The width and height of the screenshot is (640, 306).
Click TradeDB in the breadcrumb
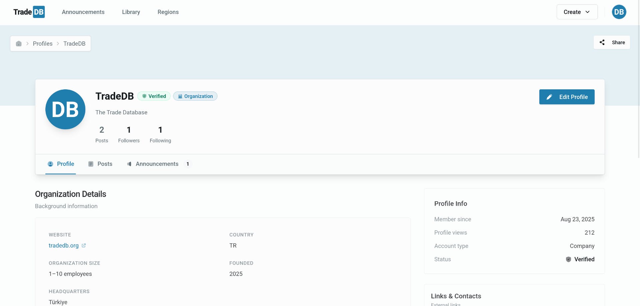point(74,44)
